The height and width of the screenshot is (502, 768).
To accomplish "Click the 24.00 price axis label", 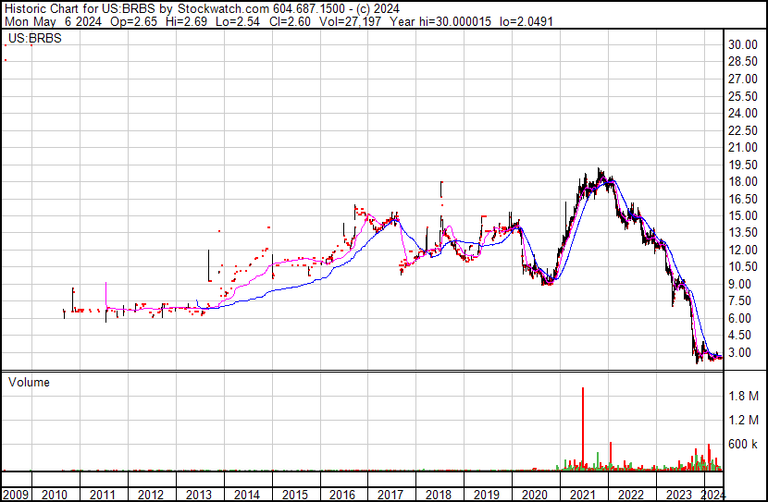I will click(x=743, y=113).
